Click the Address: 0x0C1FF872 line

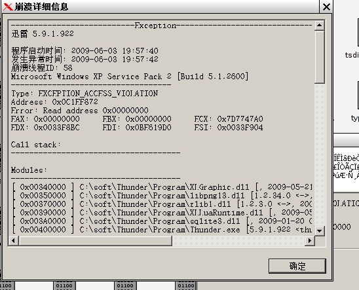point(54,101)
